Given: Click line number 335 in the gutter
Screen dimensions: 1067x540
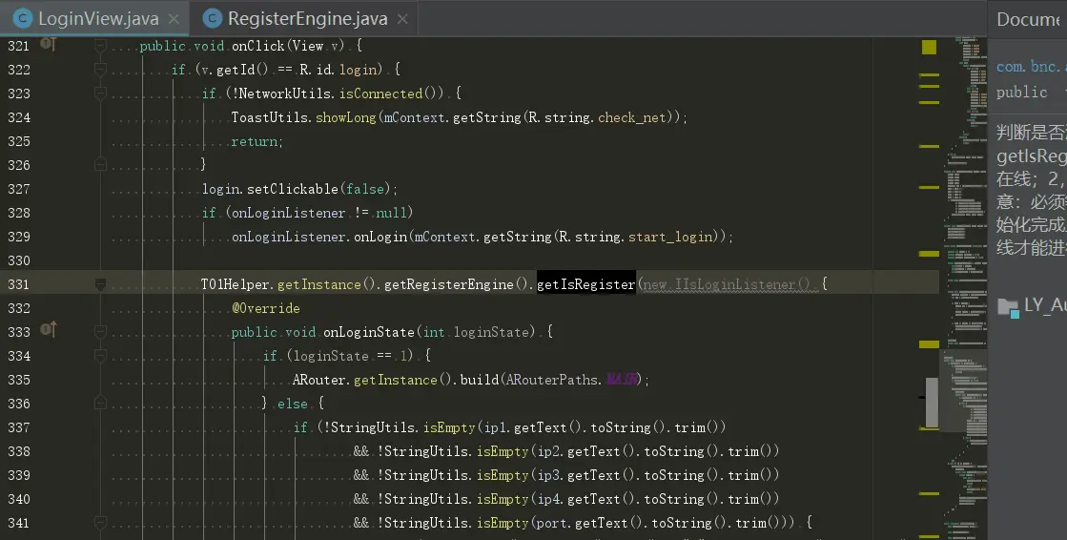Looking at the screenshot, I should coord(18,380).
